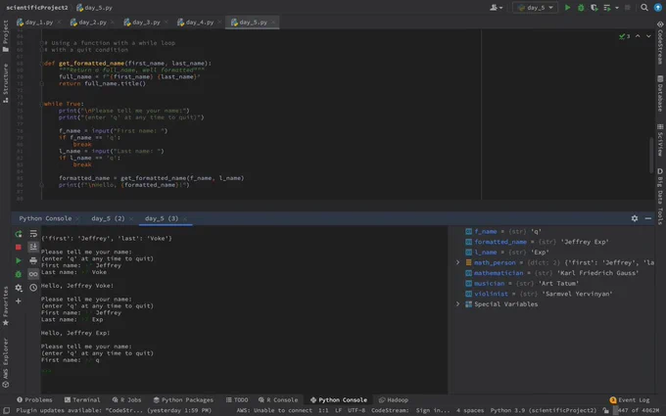Select the formatted_name variable row

tap(552, 242)
